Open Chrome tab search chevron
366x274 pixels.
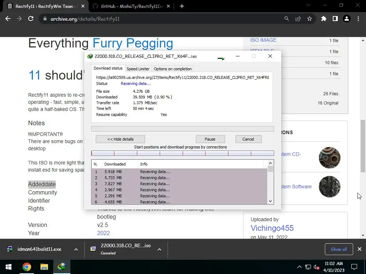(x=308, y=5)
